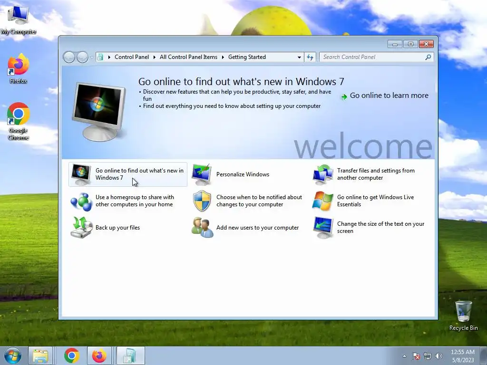
Task: Select Change the size of the text label
Action: pyautogui.click(x=380, y=228)
